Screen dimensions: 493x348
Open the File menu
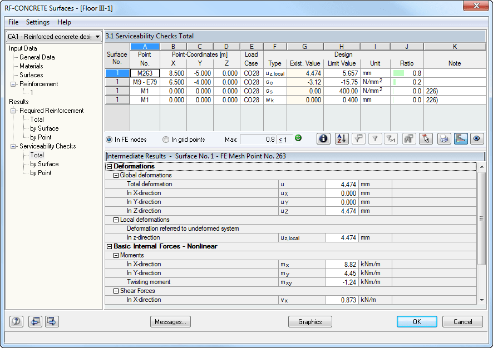[x=13, y=22]
